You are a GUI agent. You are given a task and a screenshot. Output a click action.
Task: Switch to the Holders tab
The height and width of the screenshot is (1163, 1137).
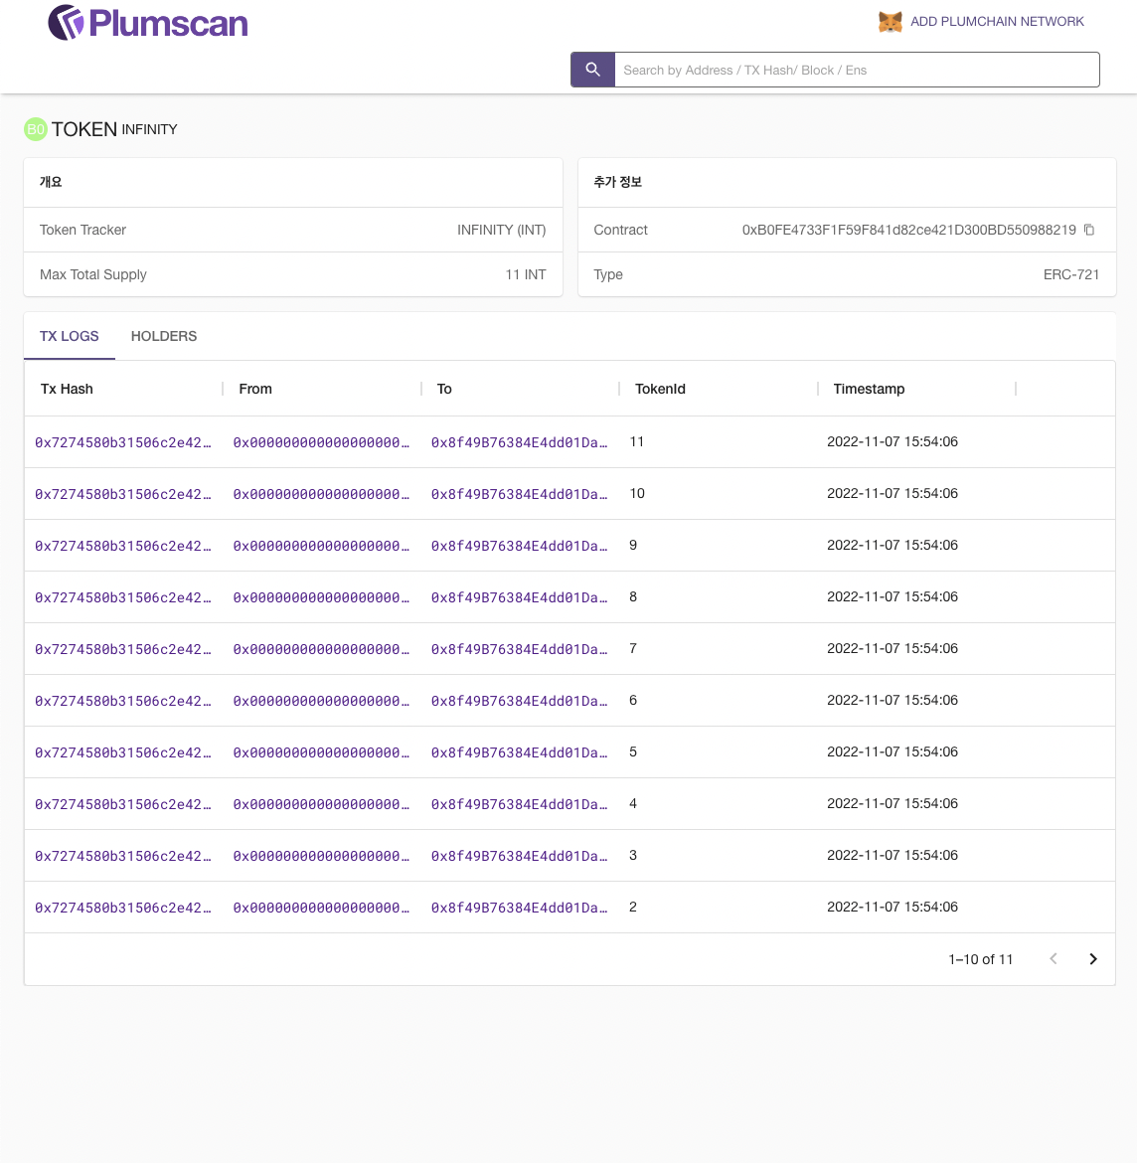[x=164, y=336]
